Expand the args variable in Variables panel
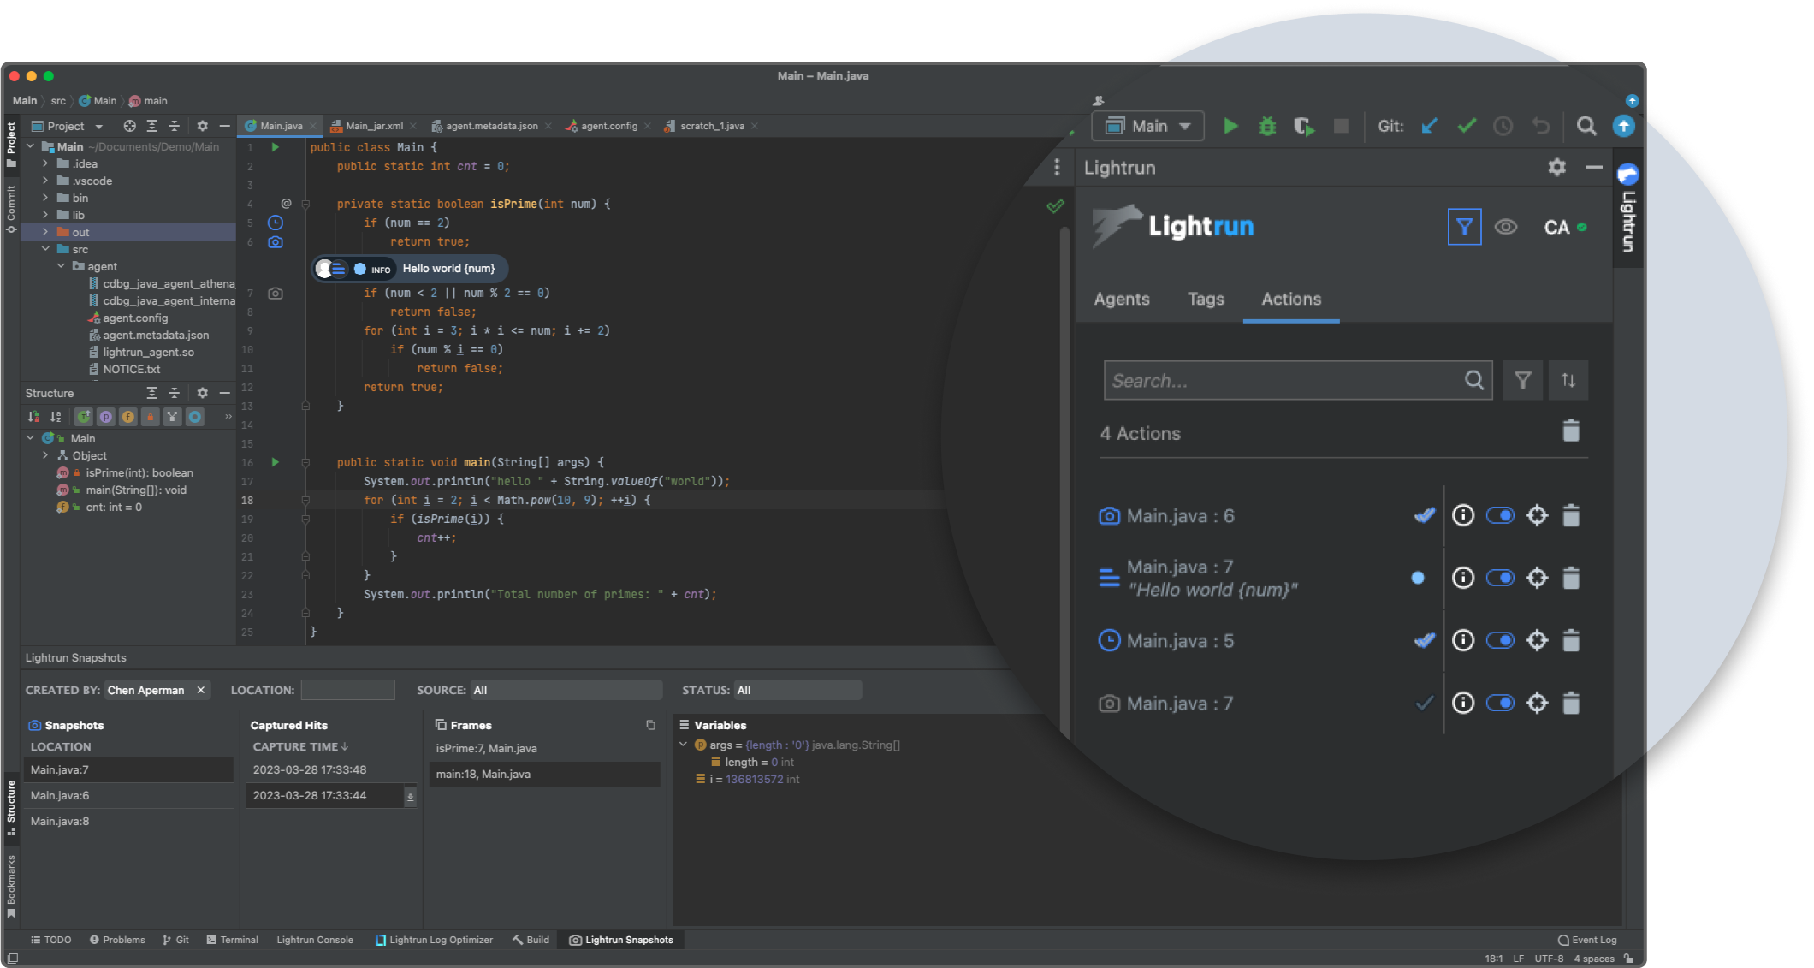 (x=683, y=745)
